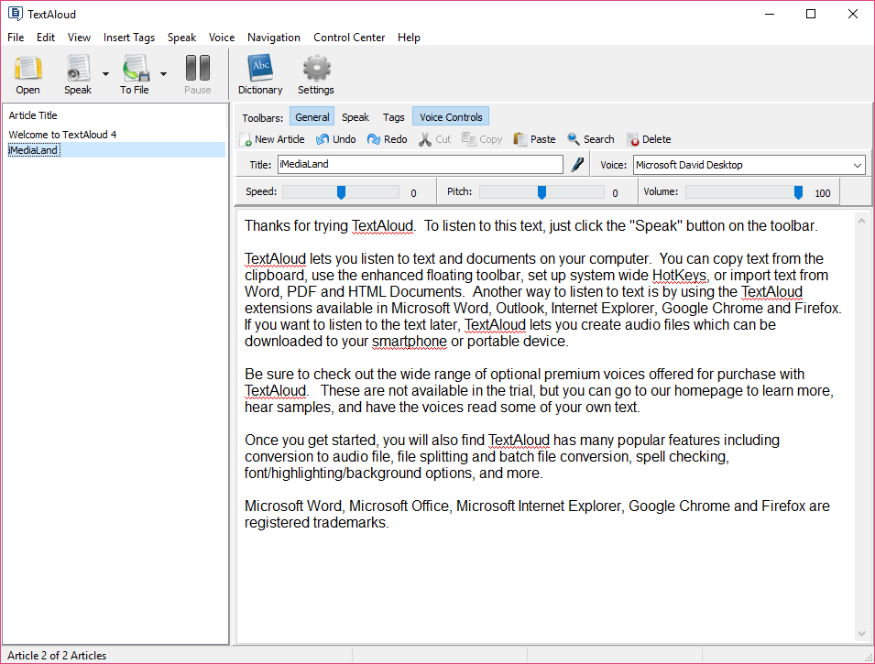Click the Redo button

(x=388, y=139)
